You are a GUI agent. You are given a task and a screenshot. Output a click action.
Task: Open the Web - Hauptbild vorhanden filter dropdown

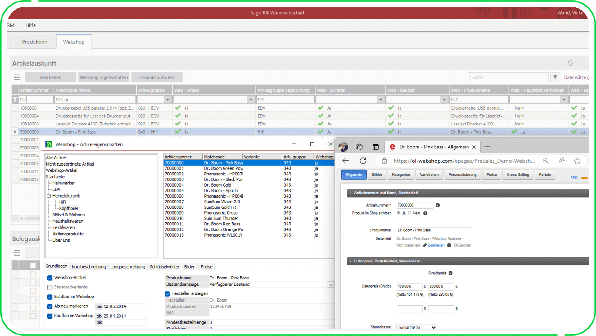click(x=564, y=99)
